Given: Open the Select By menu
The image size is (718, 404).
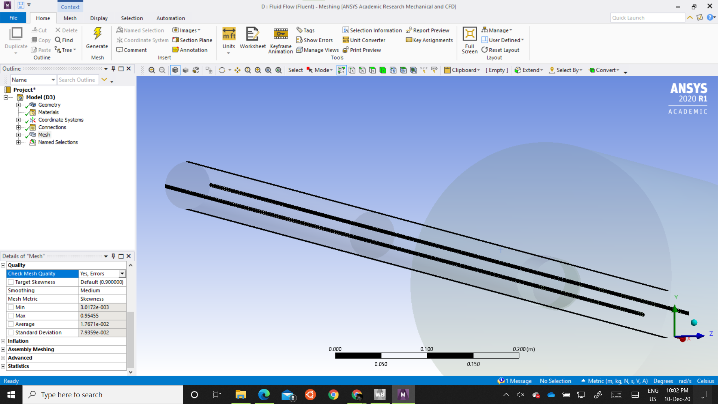Looking at the screenshot, I should click(565, 70).
